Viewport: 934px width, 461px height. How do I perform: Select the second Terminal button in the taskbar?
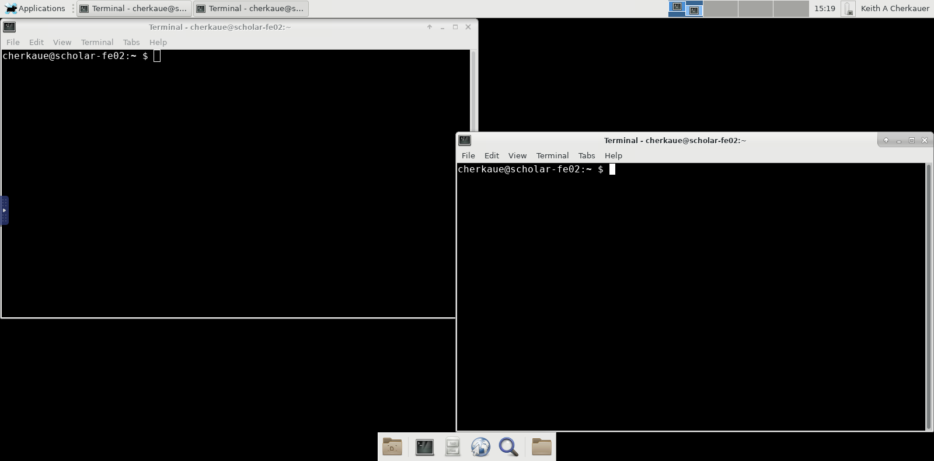251,9
